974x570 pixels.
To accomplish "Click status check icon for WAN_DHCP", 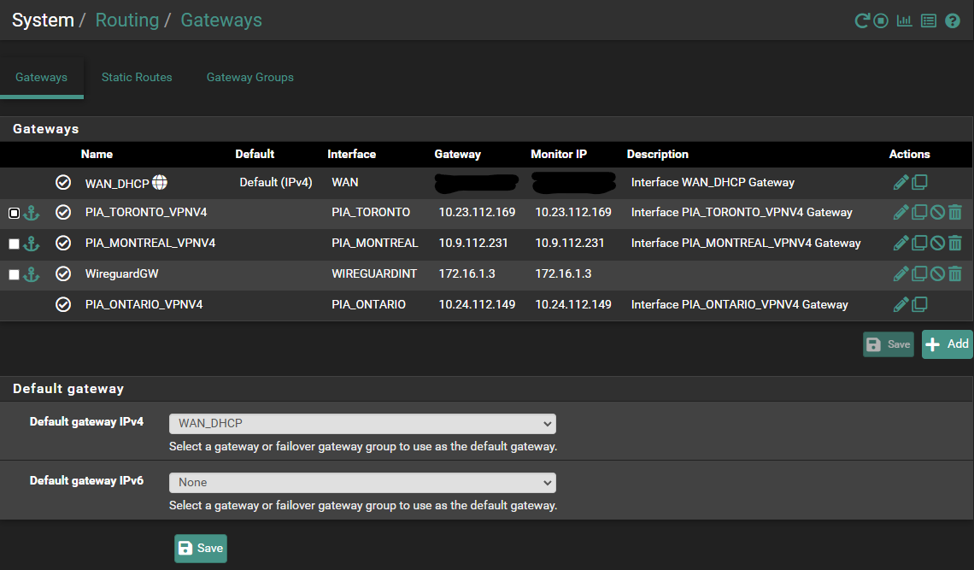I will pyautogui.click(x=63, y=182).
